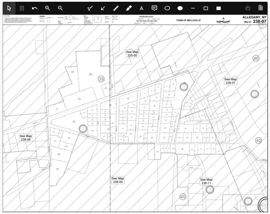Click the 'ALLEGANY, NY' header text
Viewport: 270px width, 214px height.
[254, 17]
